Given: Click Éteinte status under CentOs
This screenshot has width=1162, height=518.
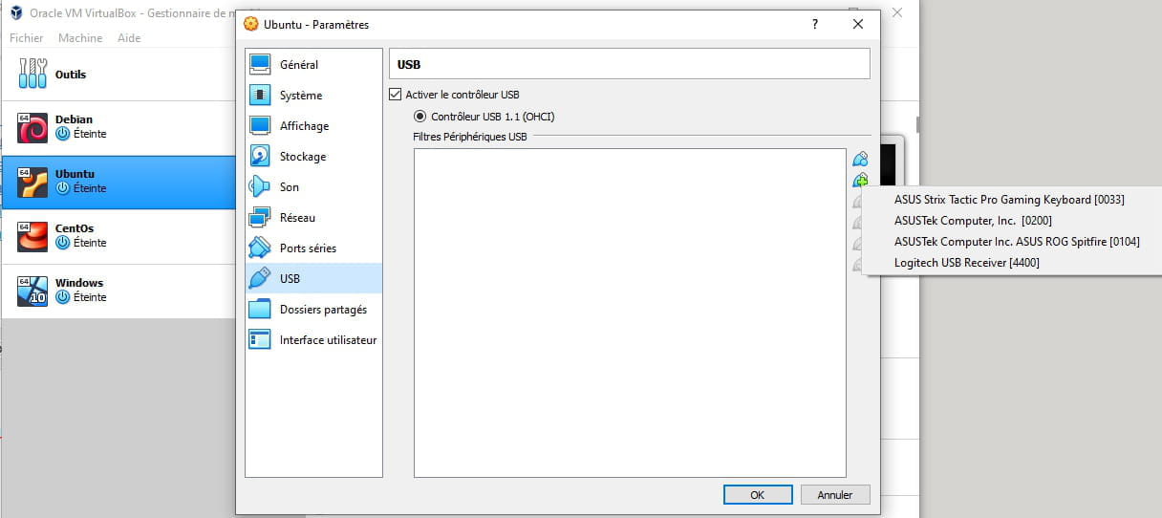Looking at the screenshot, I should click(x=90, y=243).
